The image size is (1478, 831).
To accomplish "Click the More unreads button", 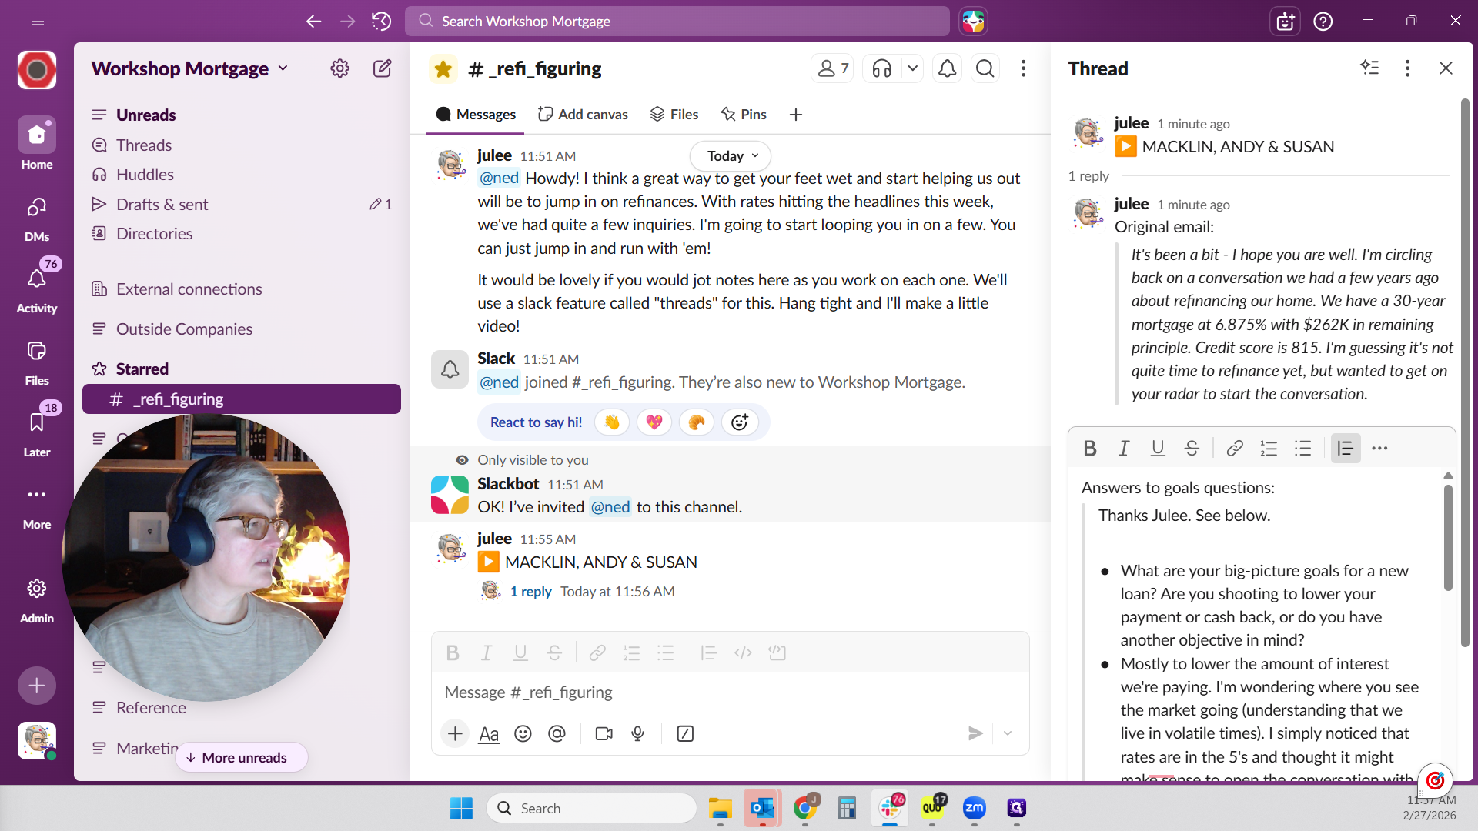I will [x=242, y=757].
